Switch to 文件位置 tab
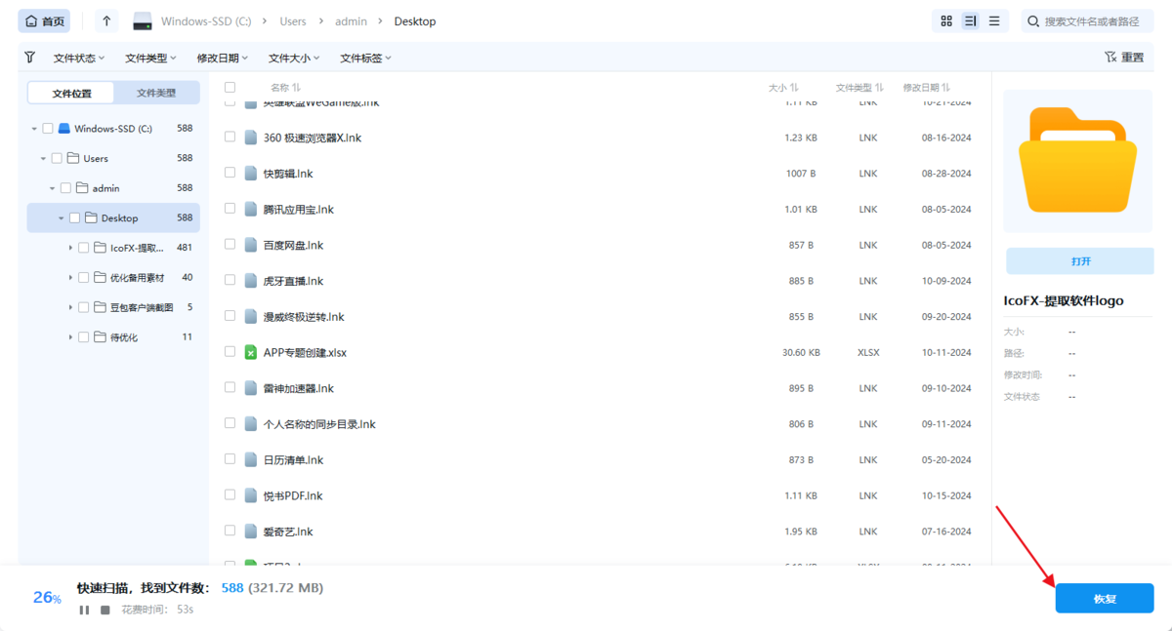The width and height of the screenshot is (1172, 631). (71, 93)
